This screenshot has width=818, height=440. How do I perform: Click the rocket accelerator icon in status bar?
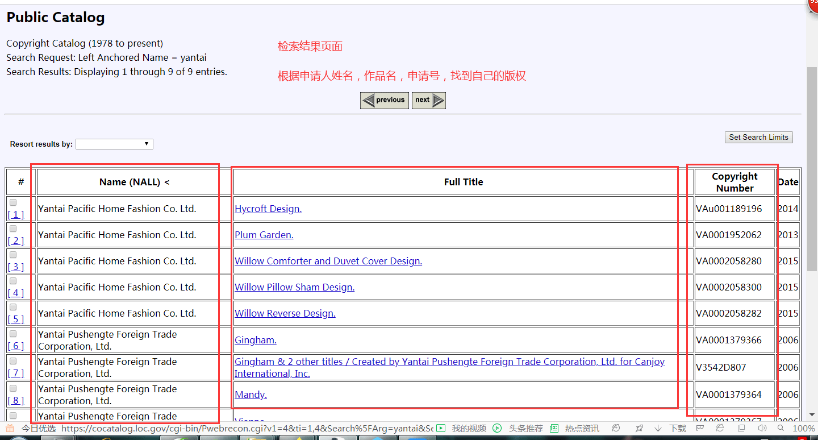[639, 428]
